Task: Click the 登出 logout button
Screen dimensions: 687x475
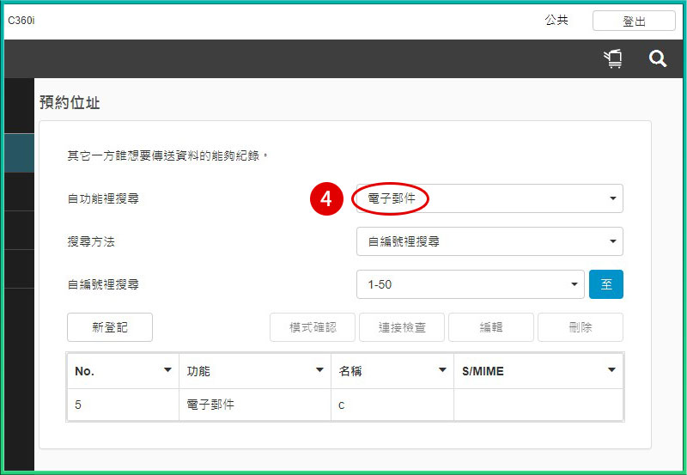Action: click(x=634, y=21)
